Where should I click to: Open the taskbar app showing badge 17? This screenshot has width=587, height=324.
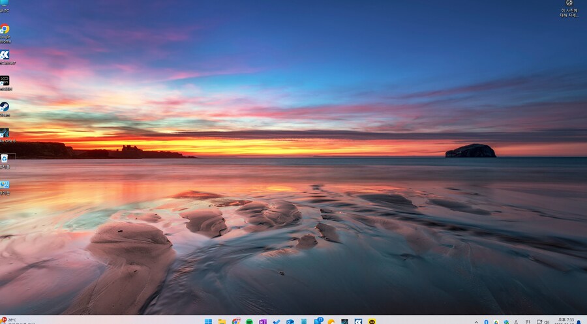pyautogui.click(x=318, y=321)
